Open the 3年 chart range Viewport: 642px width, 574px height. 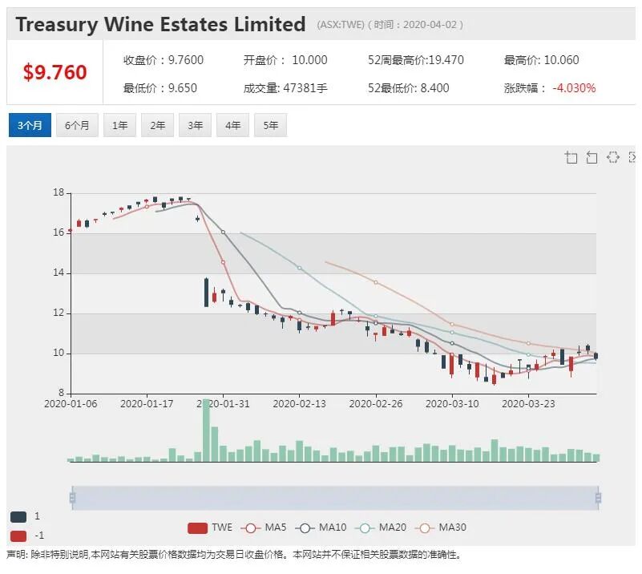195,125
